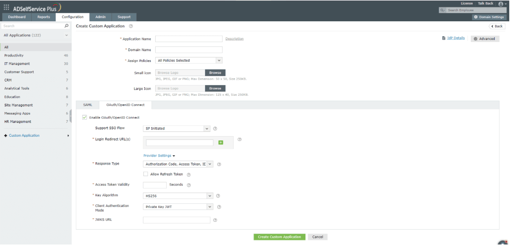Viewport: 510px width, 246px height.
Task: Disable the Enable OAuth/OpenID Connect checkbox
Action: pos(84,117)
